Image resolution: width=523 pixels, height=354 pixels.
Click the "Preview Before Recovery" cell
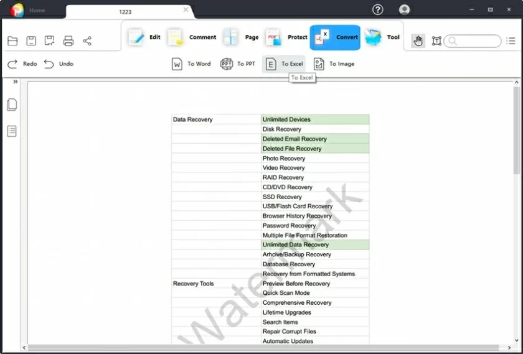315,283
